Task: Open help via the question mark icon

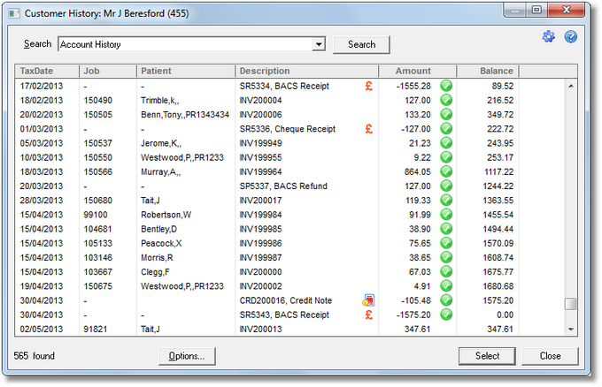Action: [x=570, y=37]
